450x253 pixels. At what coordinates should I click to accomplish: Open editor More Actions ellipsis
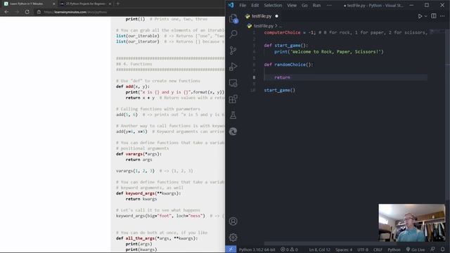442,16
